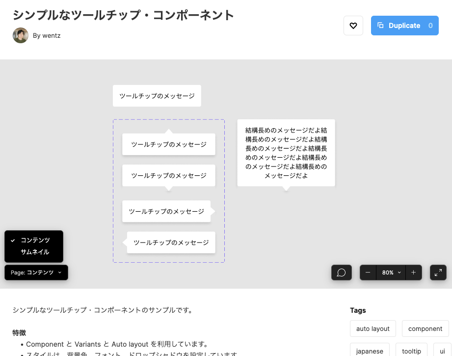Click the component tag
Viewport: 452px width, 356px height.
click(425, 329)
